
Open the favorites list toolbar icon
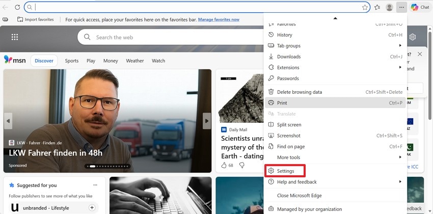pyautogui.click(x=377, y=8)
